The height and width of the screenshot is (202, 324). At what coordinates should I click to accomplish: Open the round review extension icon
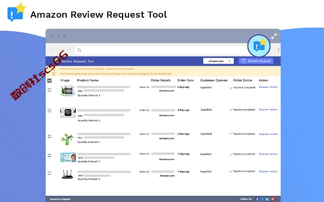tap(259, 46)
